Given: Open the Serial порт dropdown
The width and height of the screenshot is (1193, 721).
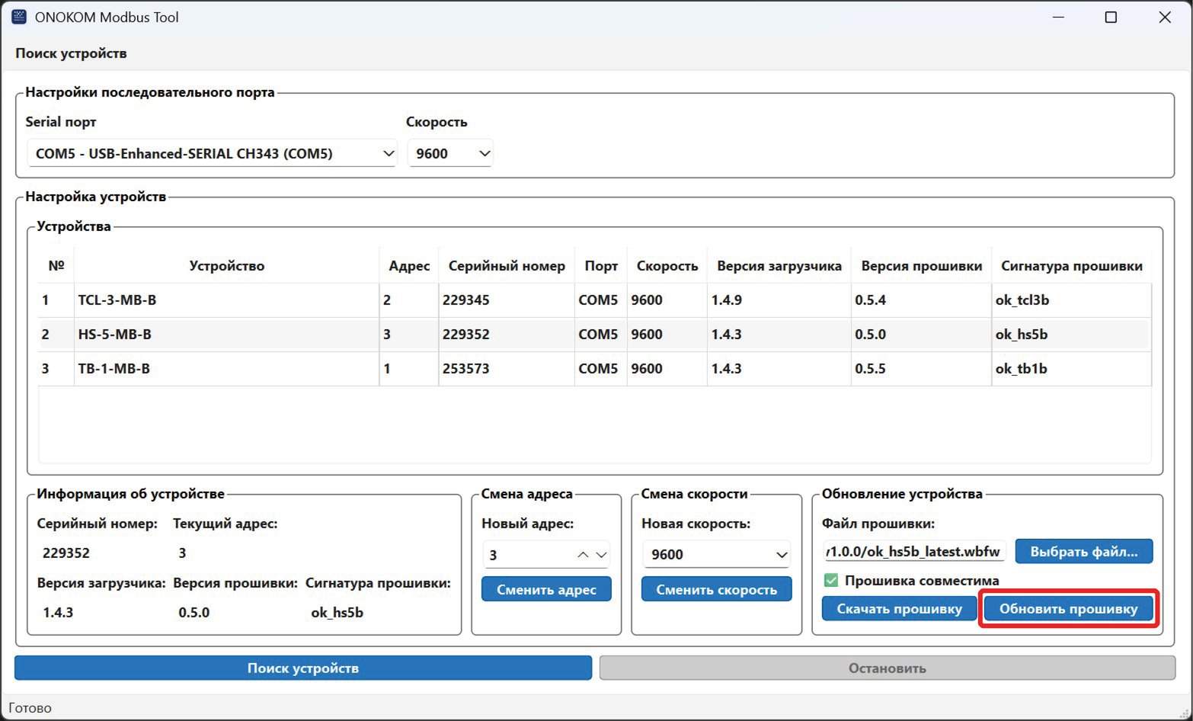Looking at the screenshot, I should 212,153.
